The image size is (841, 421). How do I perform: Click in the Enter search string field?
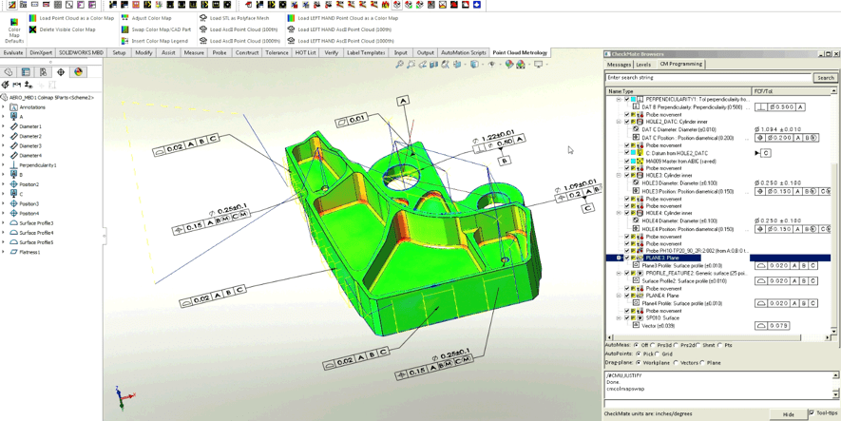[x=709, y=78]
